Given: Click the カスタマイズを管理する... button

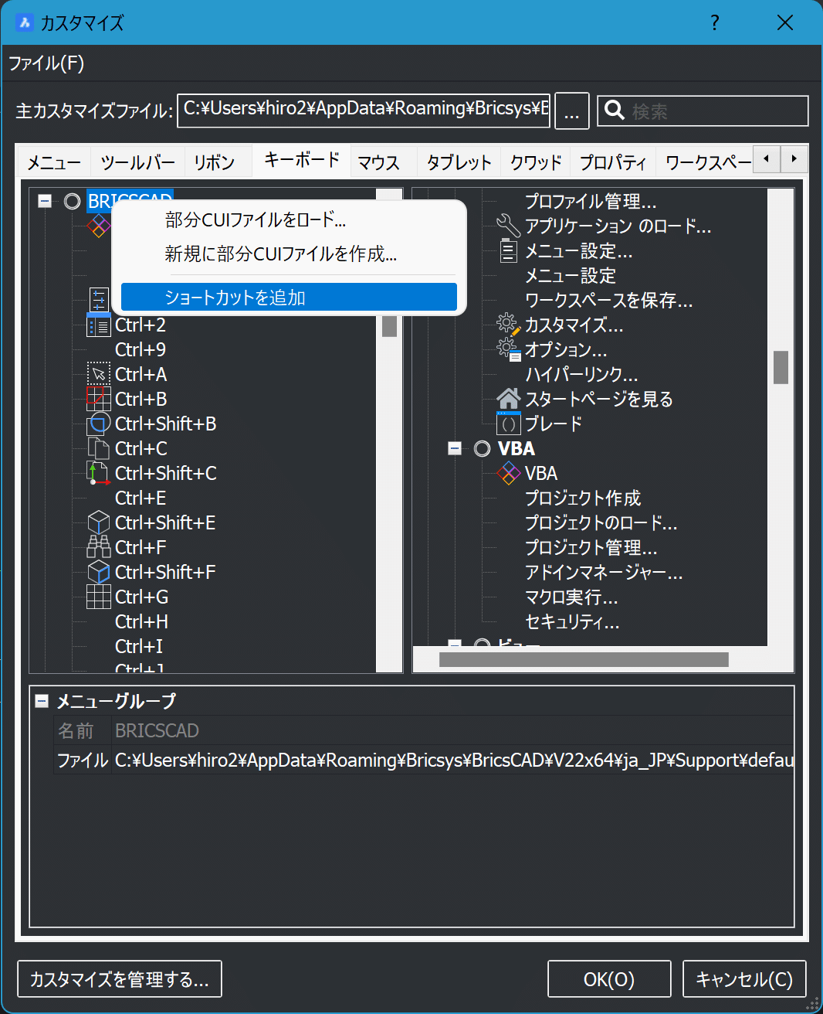Looking at the screenshot, I should tap(120, 979).
